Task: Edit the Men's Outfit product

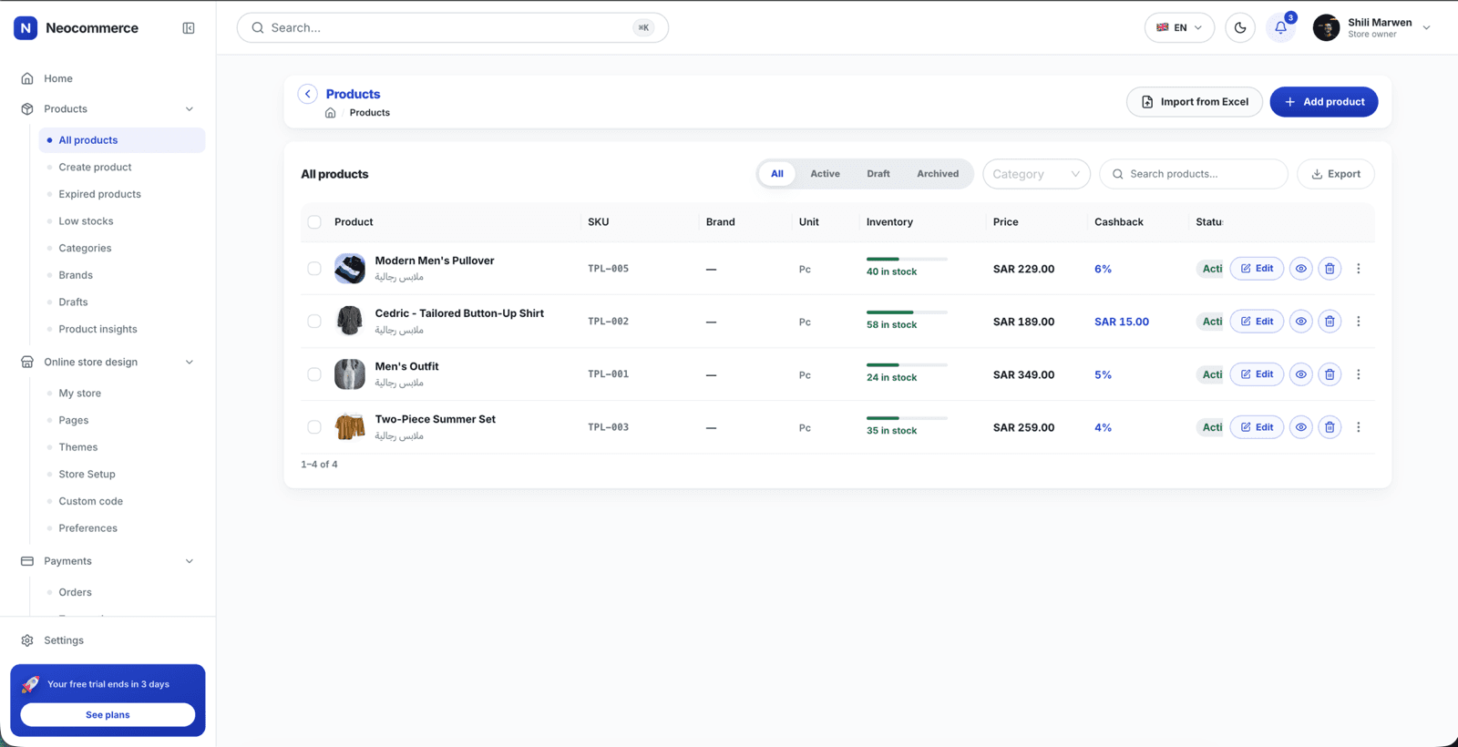Action: click(1257, 374)
